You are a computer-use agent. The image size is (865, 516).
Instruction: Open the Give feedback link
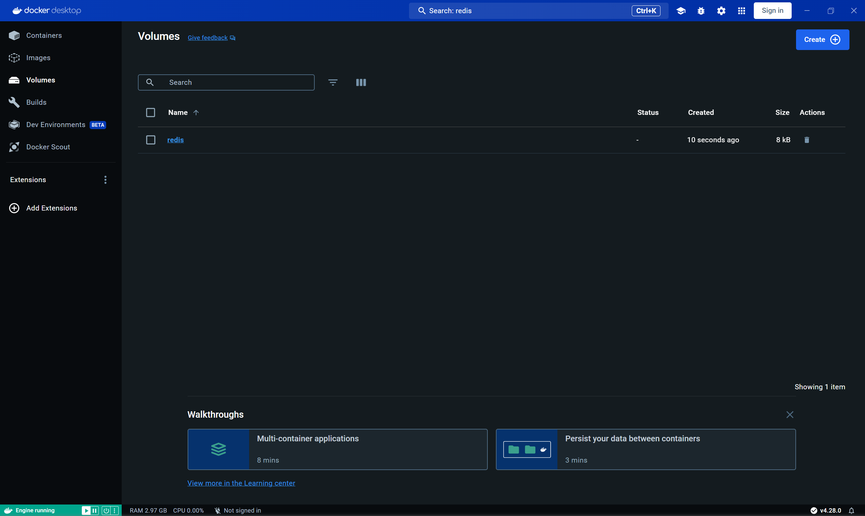pos(208,38)
